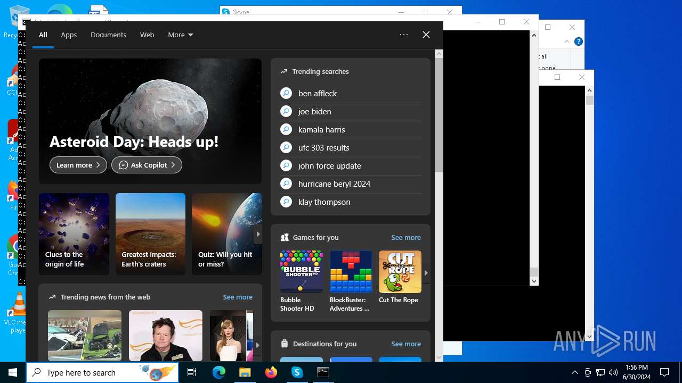Open the Bubble Shooter HD game
Image resolution: width=682 pixels, height=383 pixels.
301,281
